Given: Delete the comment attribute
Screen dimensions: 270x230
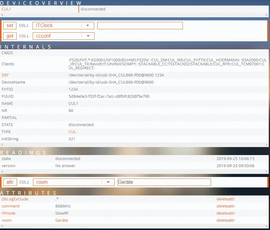Looking at the screenshot, I should [x=226, y=206].
